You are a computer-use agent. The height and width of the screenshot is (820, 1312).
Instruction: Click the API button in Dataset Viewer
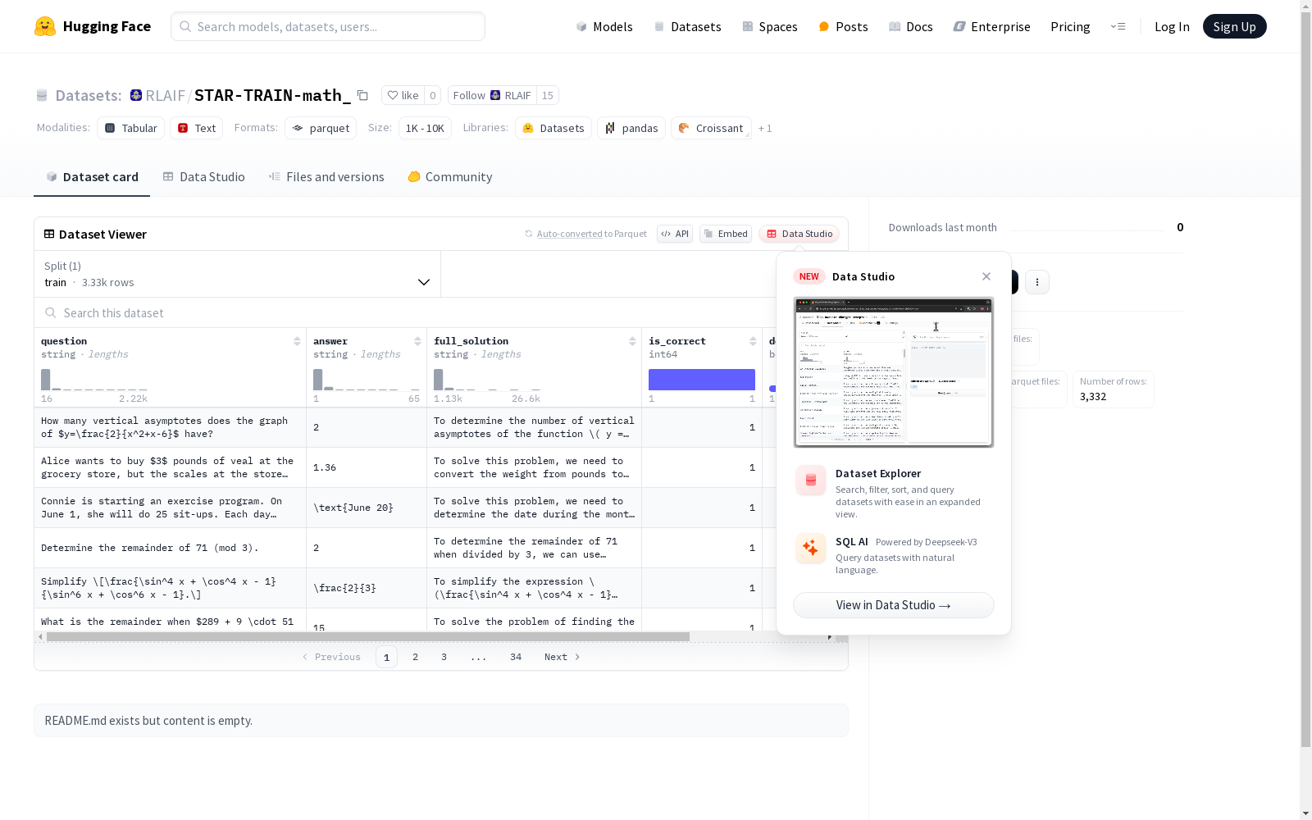[x=675, y=234]
